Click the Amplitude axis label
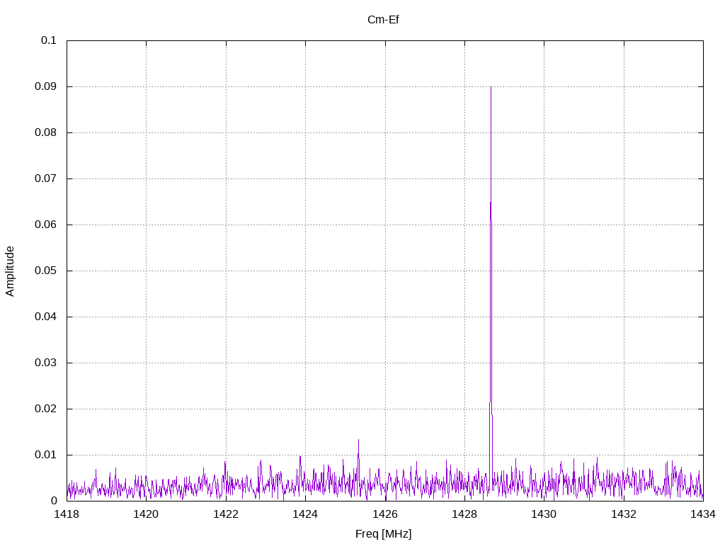The width and height of the screenshot is (725, 544). pyautogui.click(x=10, y=271)
